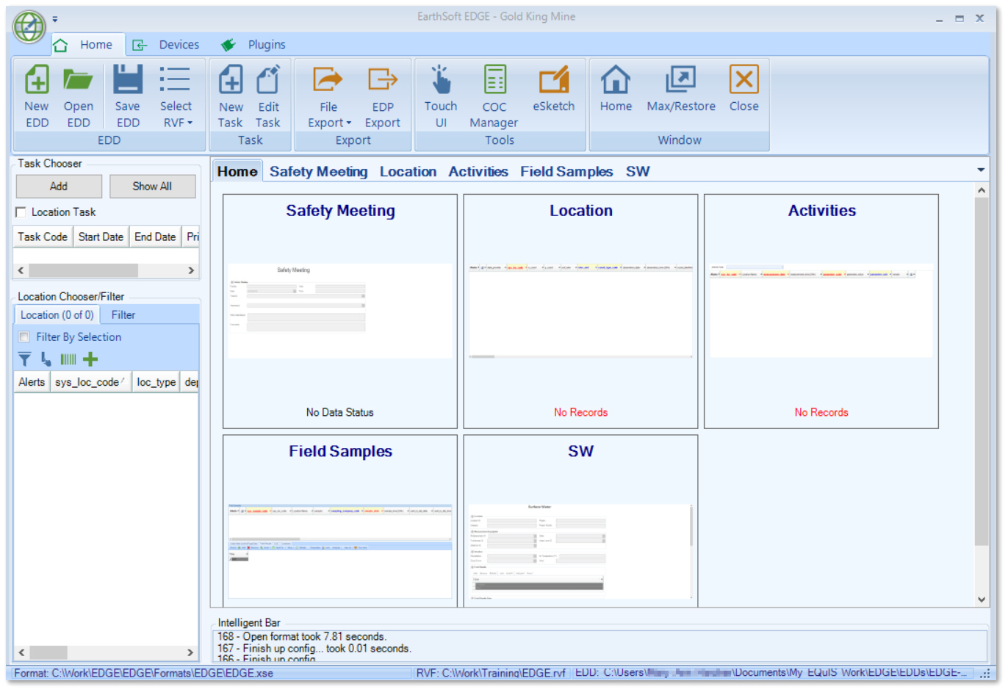Toggle the Location Task checkbox

coord(21,212)
